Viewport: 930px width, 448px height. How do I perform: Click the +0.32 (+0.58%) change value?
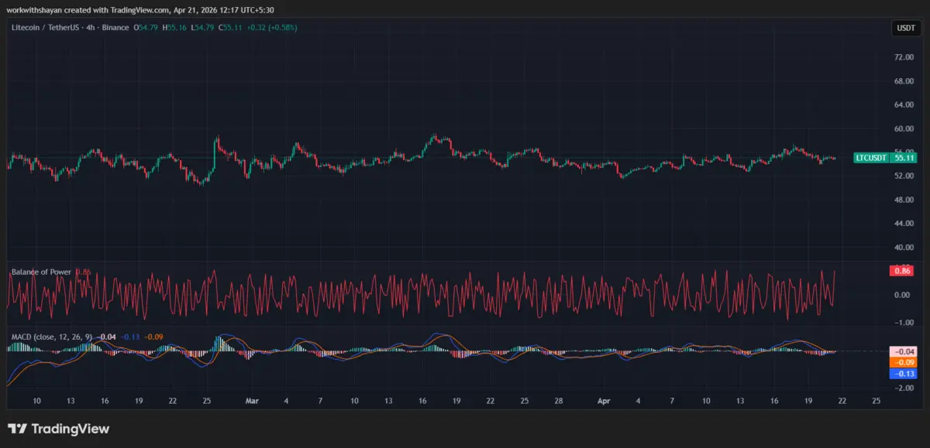(x=272, y=28)
